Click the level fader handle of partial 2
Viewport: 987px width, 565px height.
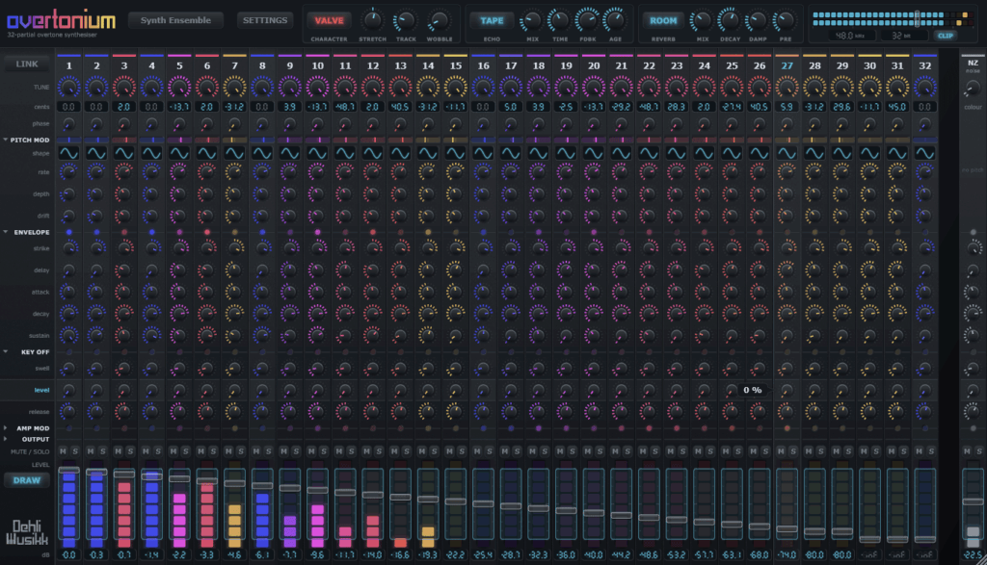click(x=96, y=472)
